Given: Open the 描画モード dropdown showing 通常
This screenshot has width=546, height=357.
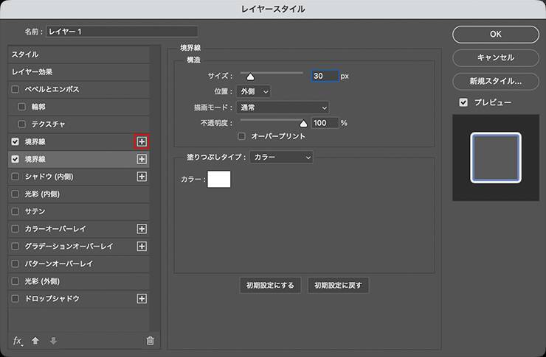Looking at the screenshot, I should pos(283,107).
